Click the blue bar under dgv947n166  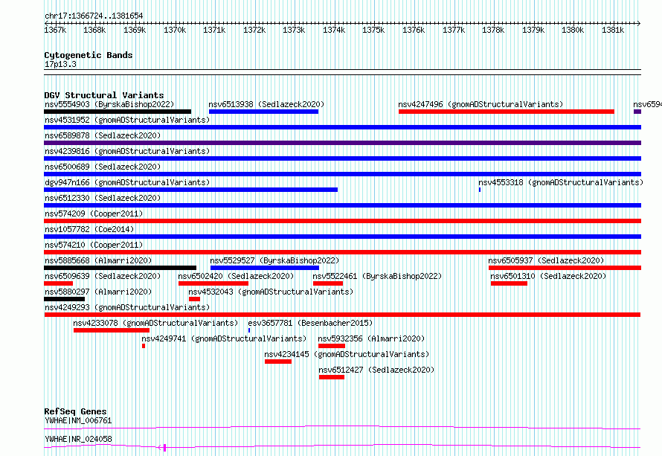click(x=191, y=190)
